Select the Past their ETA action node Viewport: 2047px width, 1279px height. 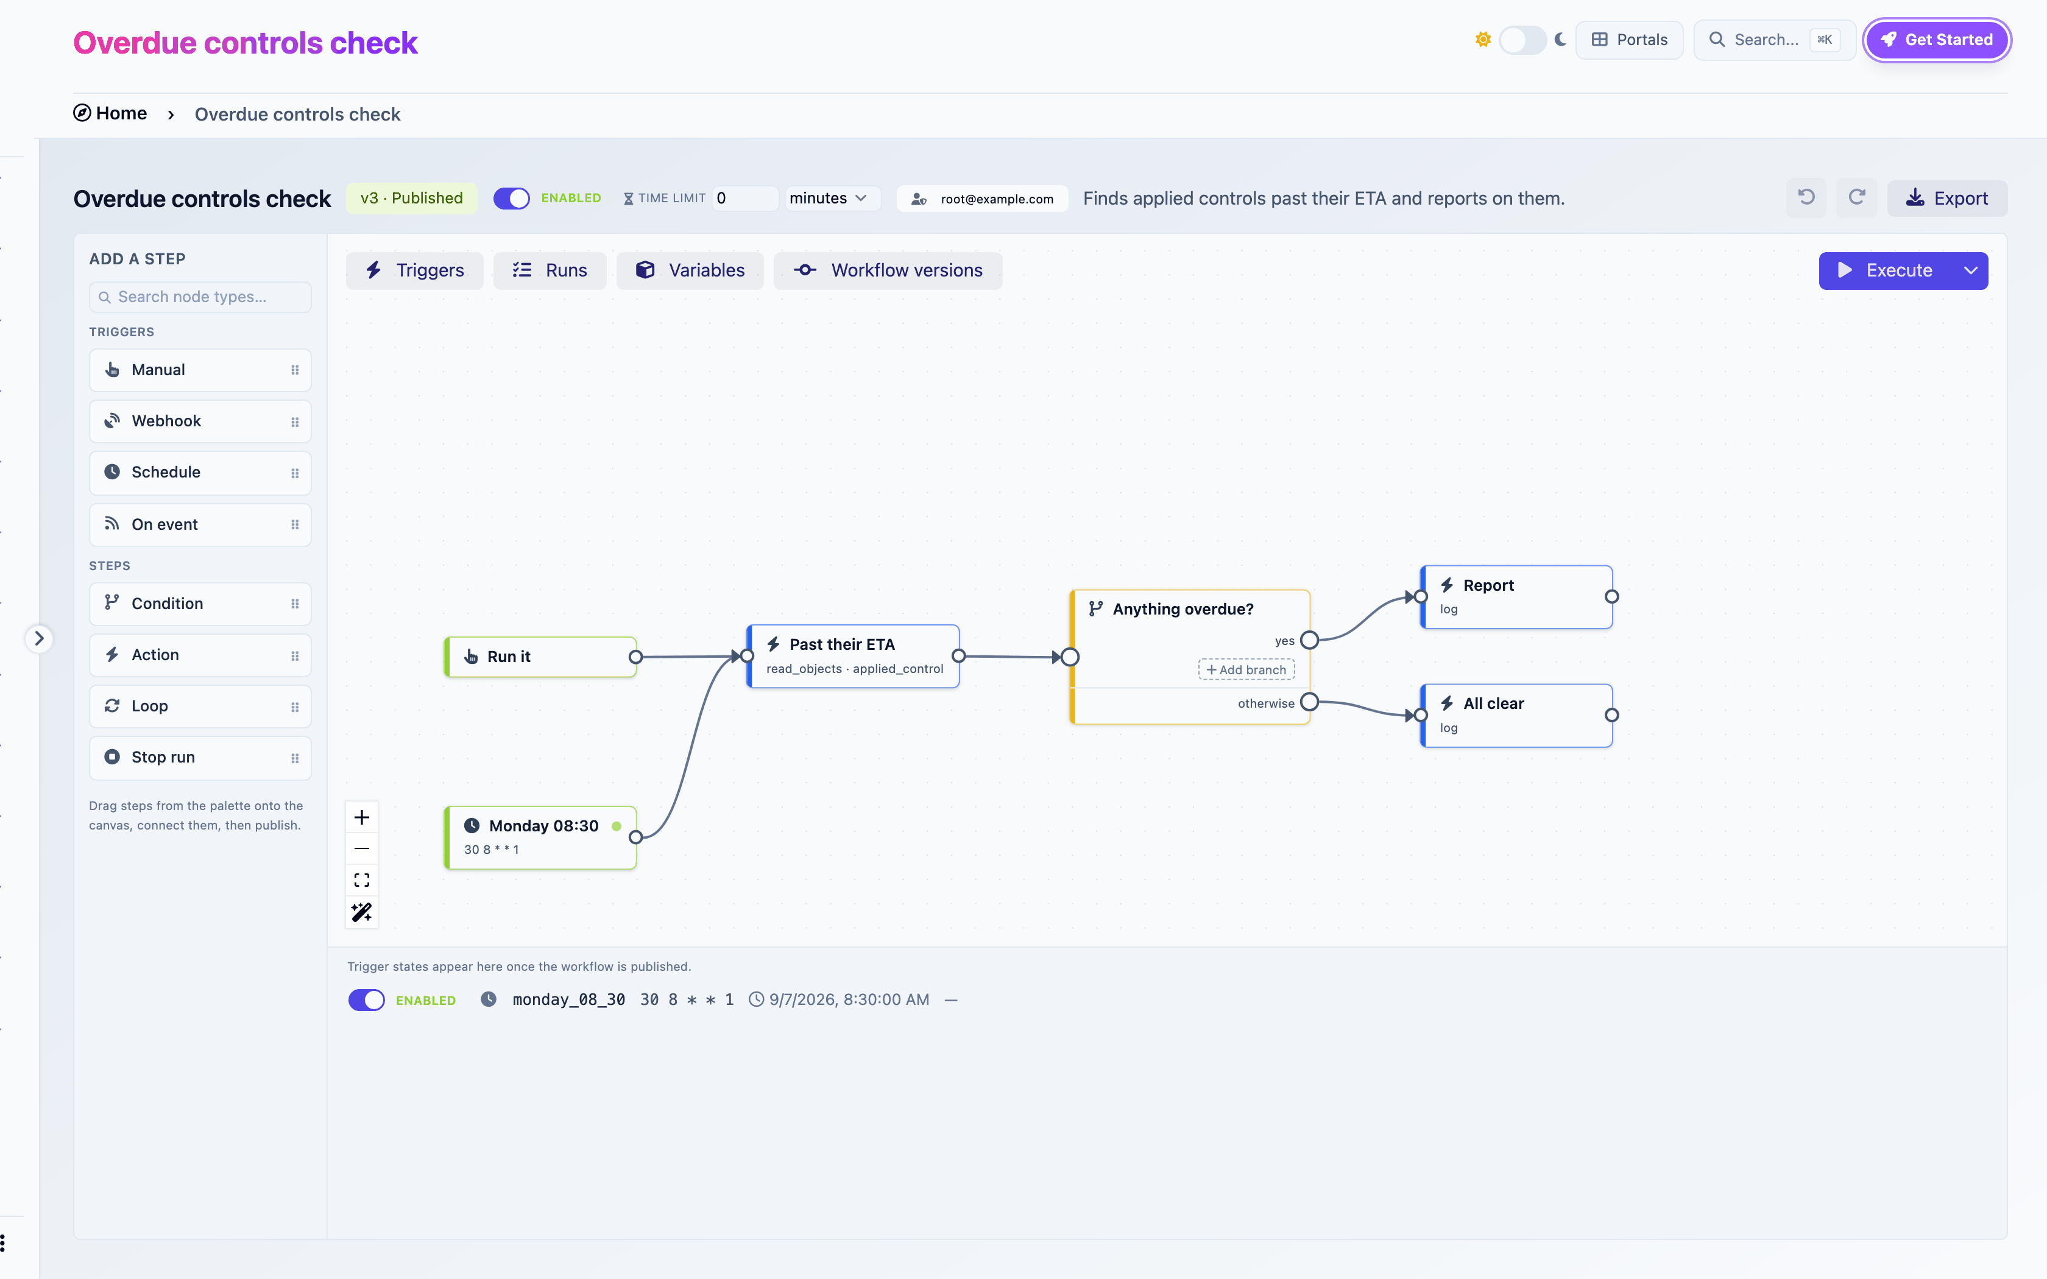[853, 657]
